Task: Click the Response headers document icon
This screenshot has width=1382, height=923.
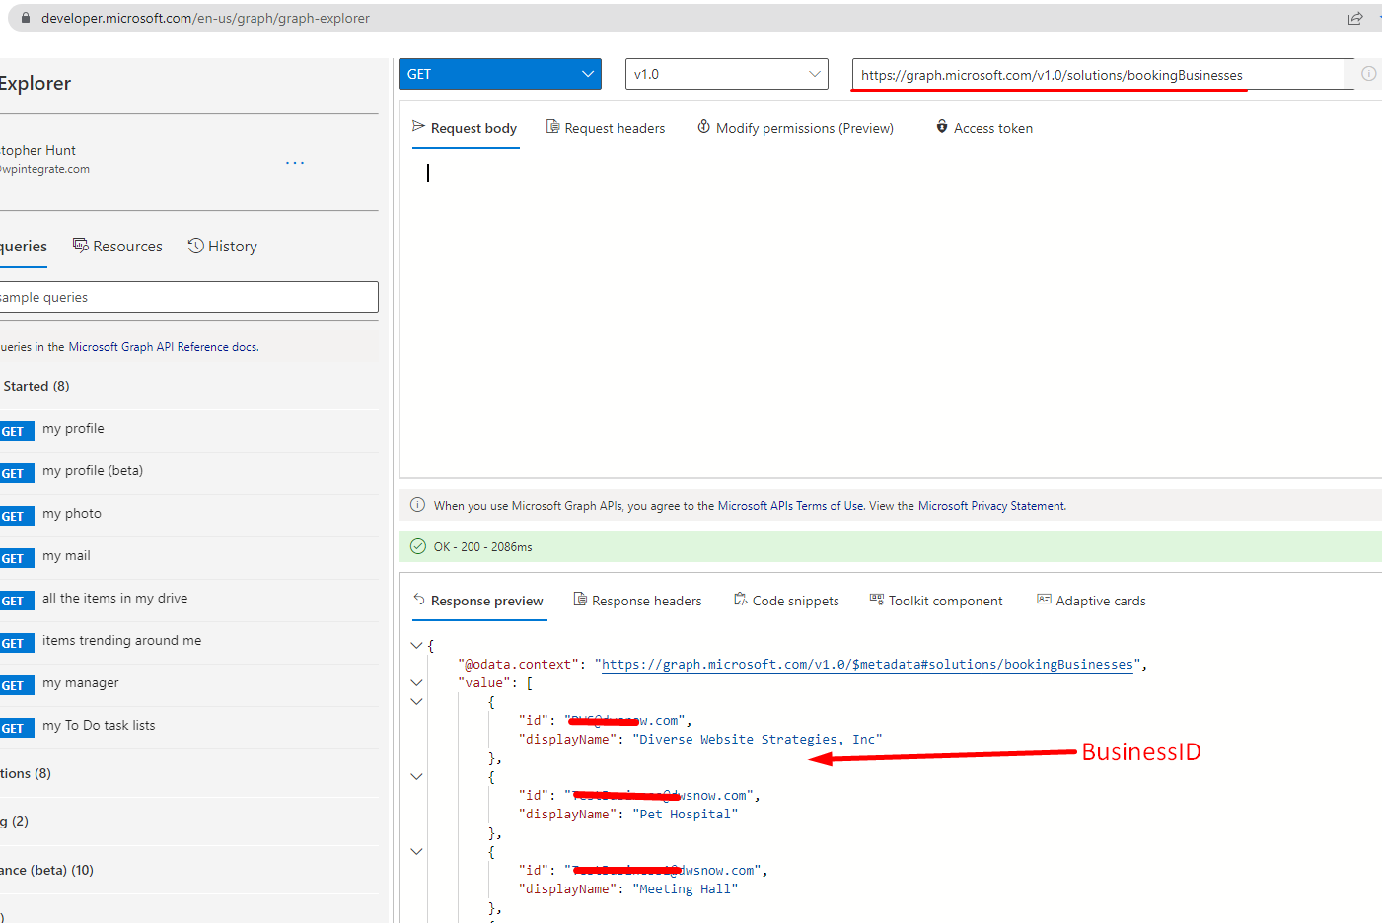Action: [x=581, y=600]
